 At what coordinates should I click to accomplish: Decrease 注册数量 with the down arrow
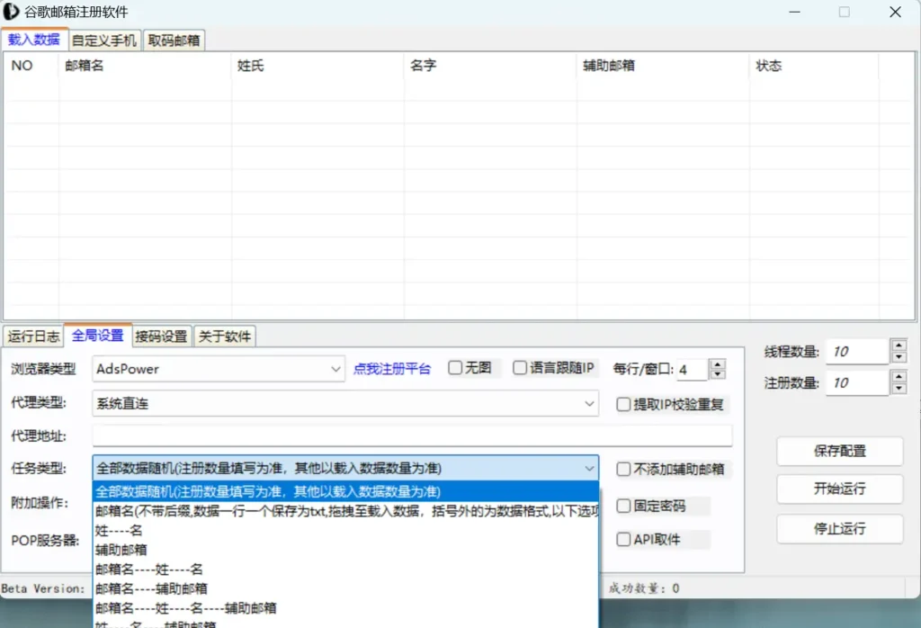[899, 389]
